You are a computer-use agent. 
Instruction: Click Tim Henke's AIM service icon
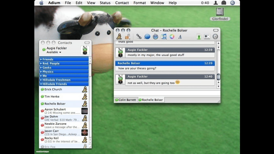(85, 96)
